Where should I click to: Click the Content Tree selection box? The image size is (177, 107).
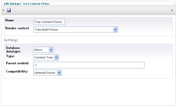pos(46,57)
